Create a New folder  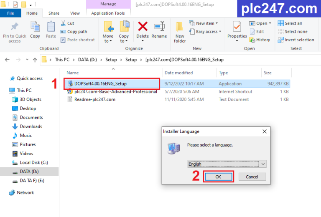[180, 32]
